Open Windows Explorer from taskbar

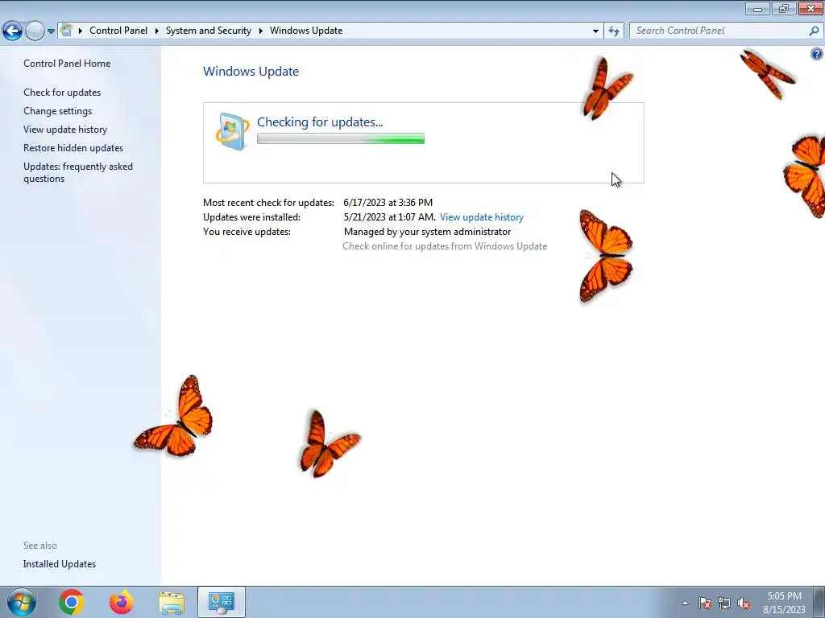click(x=172, y=603)
